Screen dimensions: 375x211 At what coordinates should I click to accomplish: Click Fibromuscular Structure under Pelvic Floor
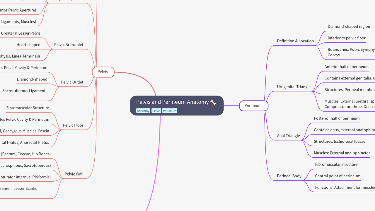[28, 108]
